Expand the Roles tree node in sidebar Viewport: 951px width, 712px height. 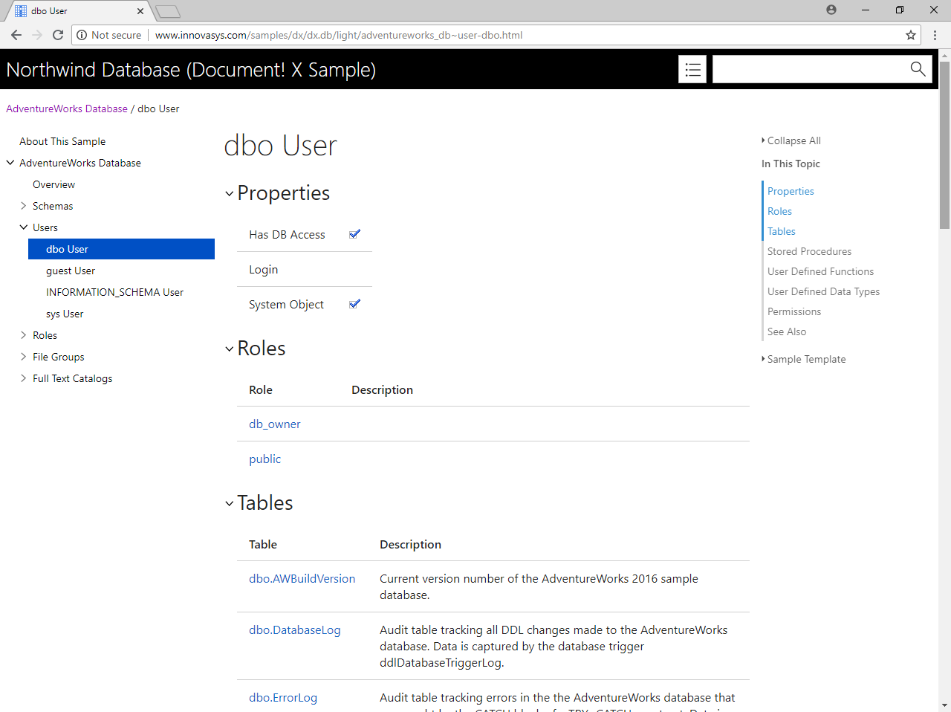click(24, 335)
